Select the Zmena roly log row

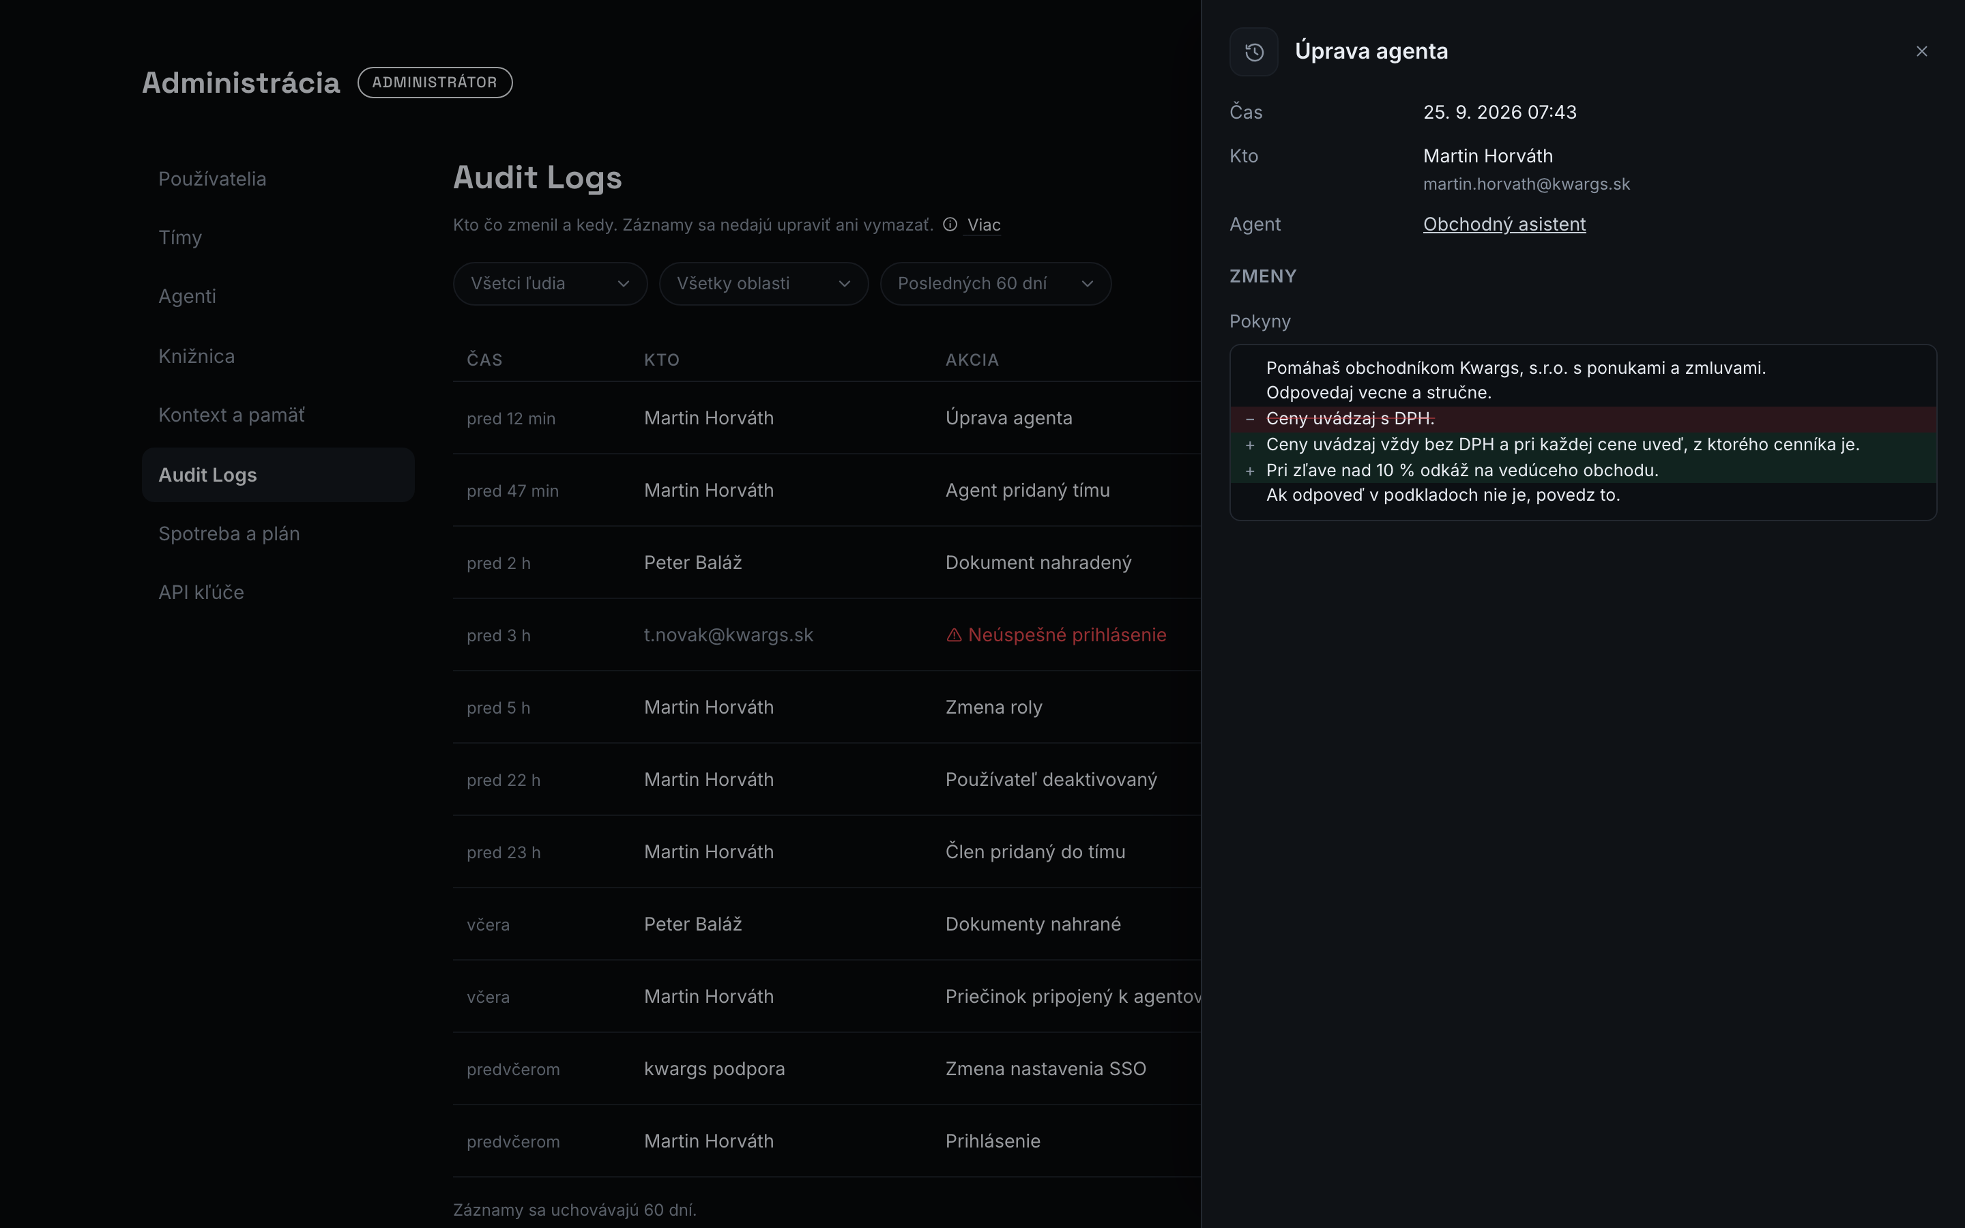827,707
